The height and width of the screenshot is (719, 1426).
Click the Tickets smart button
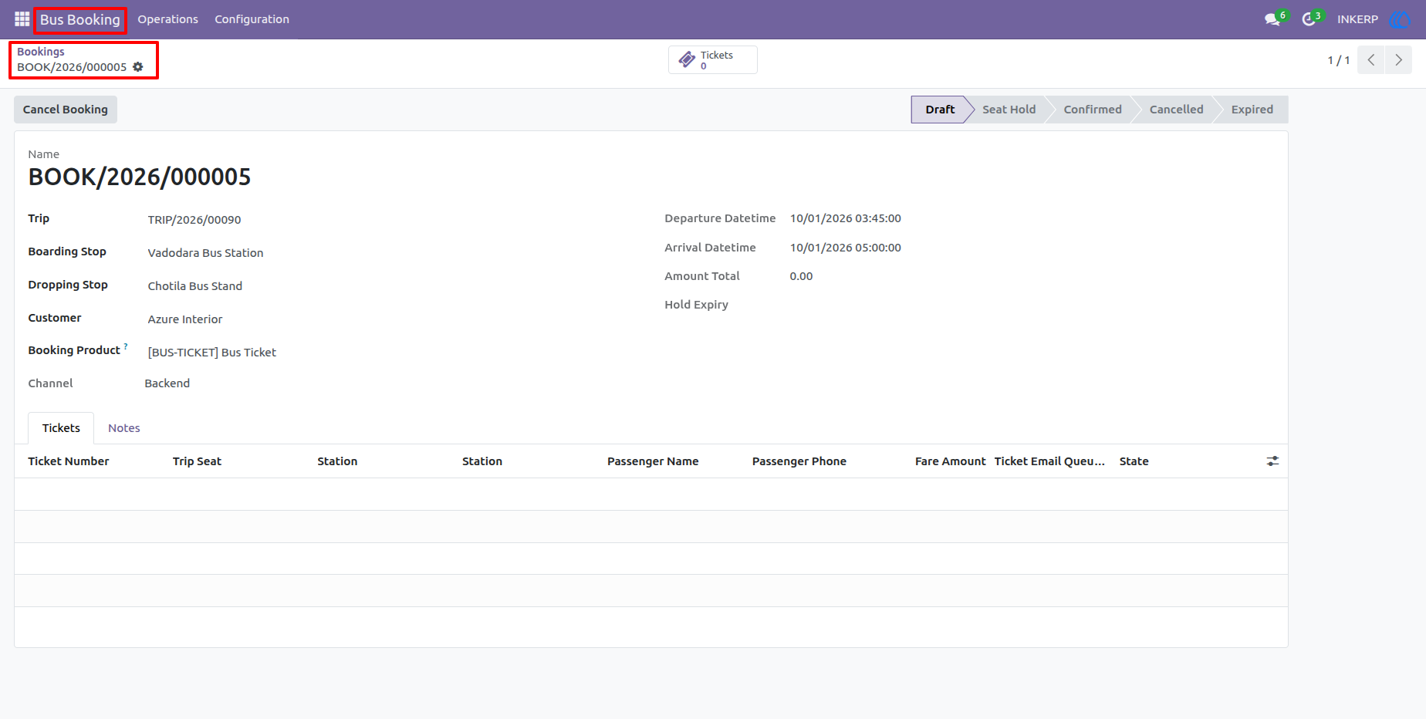tap(713, 60)
